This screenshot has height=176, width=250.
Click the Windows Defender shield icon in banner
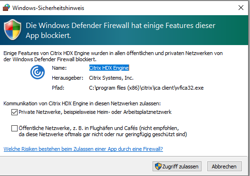(x=13, y=29)
